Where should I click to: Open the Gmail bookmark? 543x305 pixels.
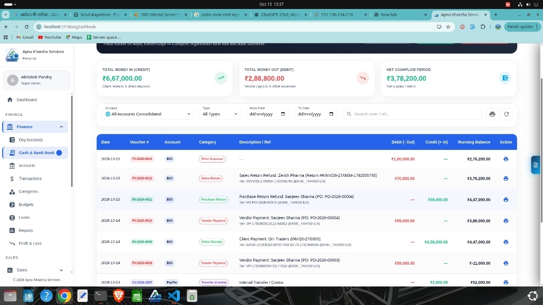25,37
